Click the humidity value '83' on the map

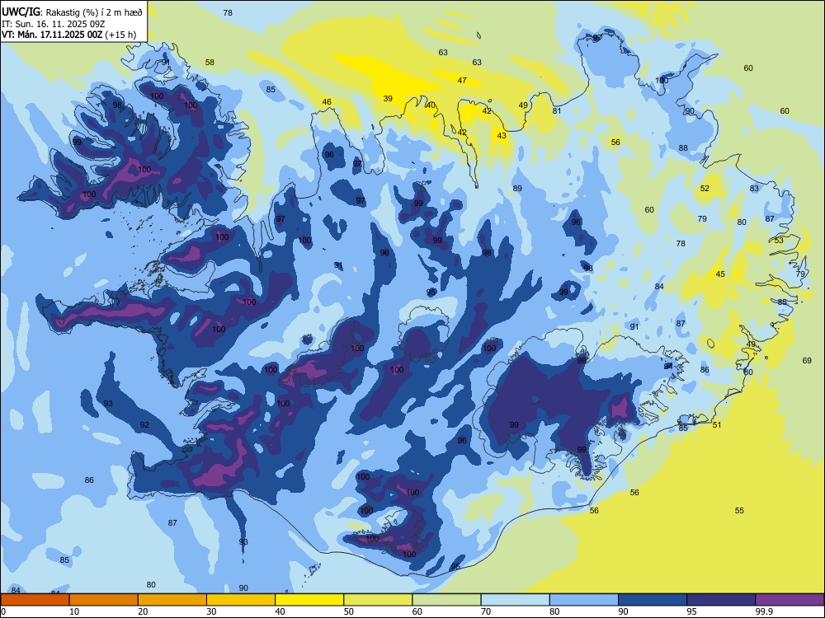point(755,188)
